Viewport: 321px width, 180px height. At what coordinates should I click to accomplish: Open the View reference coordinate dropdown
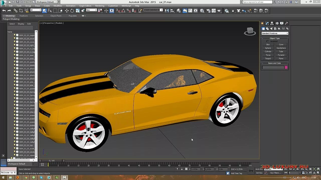91,10
